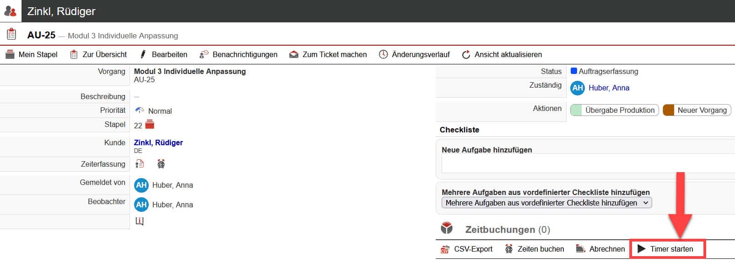Click Bearbeiten to edit the record
The image size is (735, 263).
coord(163,54)
